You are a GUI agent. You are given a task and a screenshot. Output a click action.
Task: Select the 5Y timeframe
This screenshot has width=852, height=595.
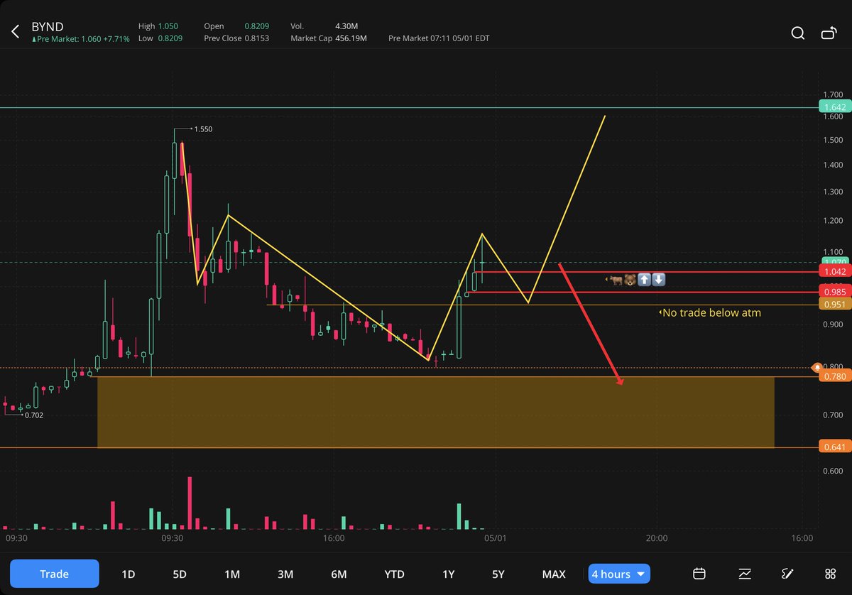tap(498, 574)
